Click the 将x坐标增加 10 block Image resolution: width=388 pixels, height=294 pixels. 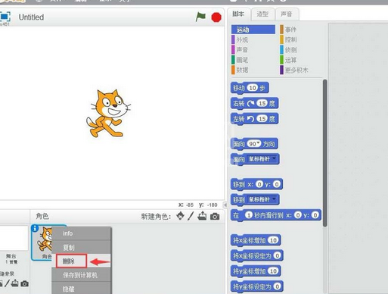[x=256, y=240]
